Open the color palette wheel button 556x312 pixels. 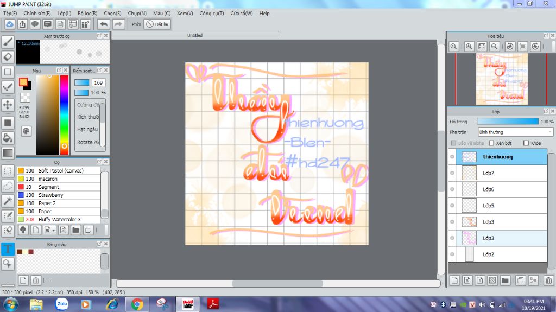26,131
